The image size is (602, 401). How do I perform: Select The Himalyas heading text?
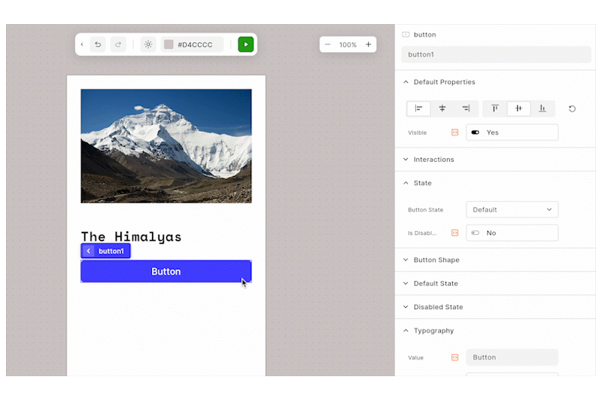131,237
